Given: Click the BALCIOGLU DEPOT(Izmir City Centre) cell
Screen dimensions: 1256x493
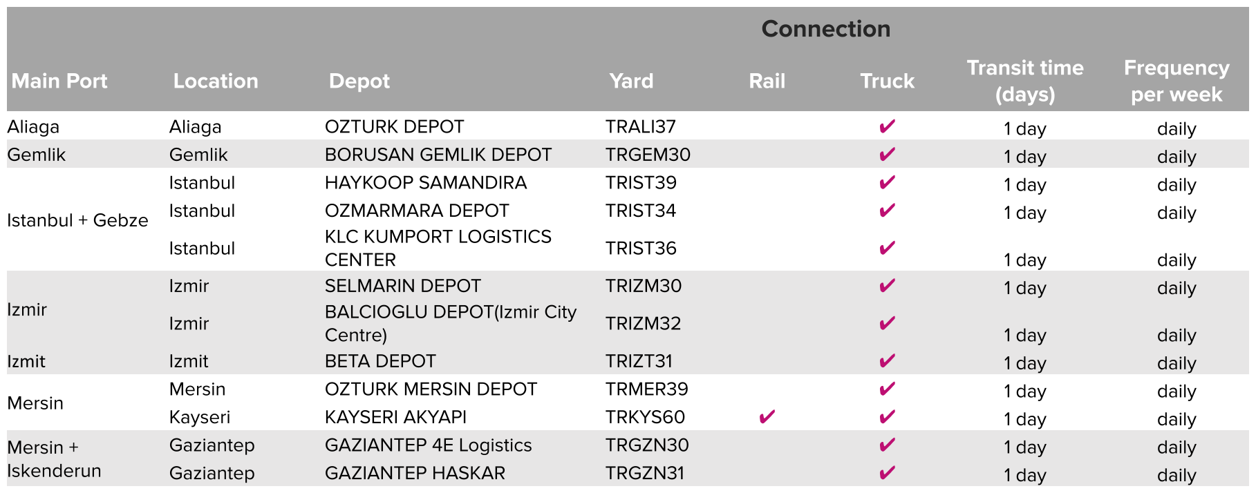Looking at the screenshot, I should 451,323.
